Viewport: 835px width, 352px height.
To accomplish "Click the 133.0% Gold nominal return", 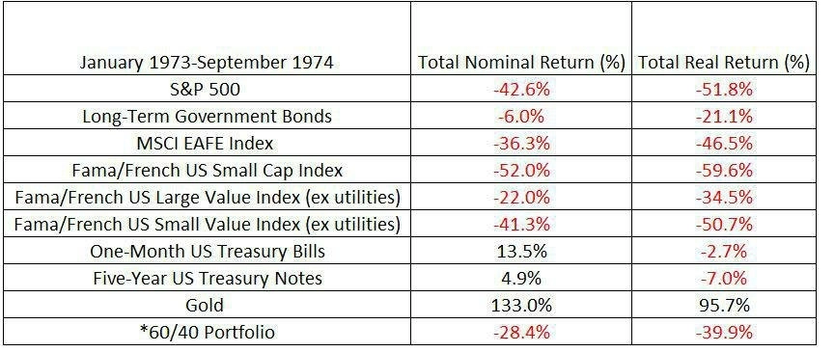I will (521, 305).
